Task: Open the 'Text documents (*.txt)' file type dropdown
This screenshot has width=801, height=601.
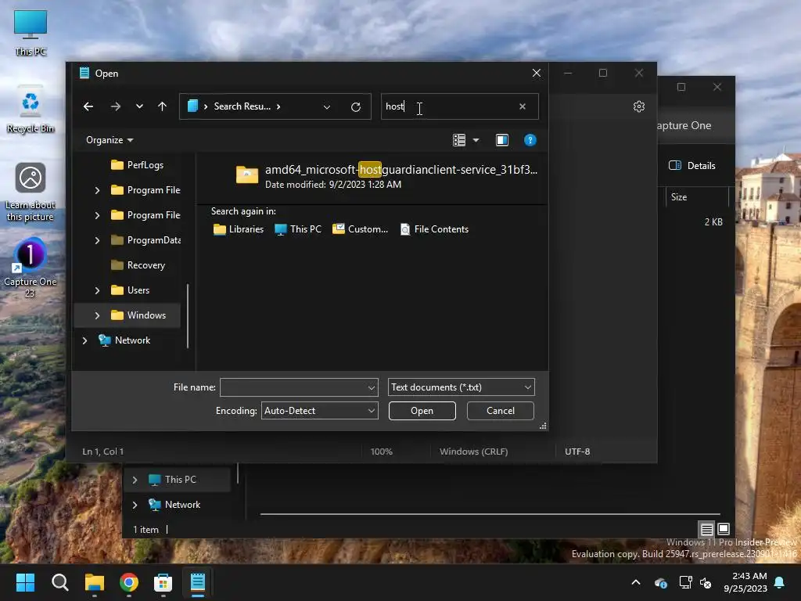Action: [x=461, y=387]
